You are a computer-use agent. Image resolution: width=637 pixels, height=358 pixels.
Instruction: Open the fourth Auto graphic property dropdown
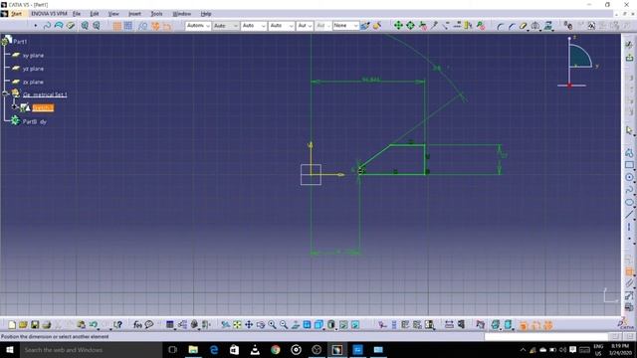coord(282,26)
